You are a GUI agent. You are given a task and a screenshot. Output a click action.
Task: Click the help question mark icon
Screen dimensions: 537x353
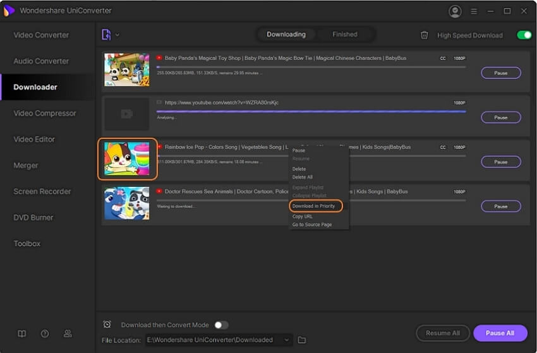[x=45, y=333]
